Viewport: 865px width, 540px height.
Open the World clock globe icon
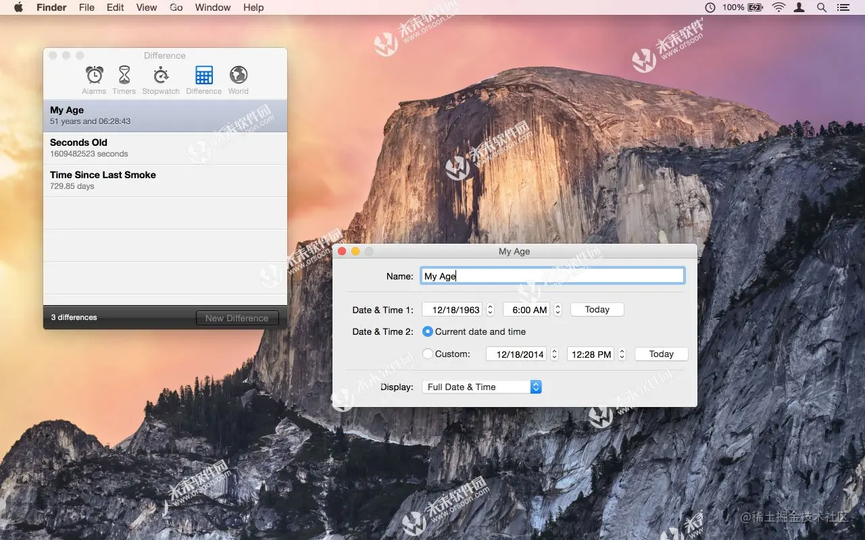point(238,75)
